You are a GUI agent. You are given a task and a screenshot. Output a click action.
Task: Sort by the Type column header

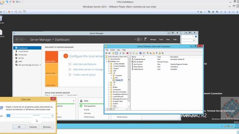(x=163, y=57)
